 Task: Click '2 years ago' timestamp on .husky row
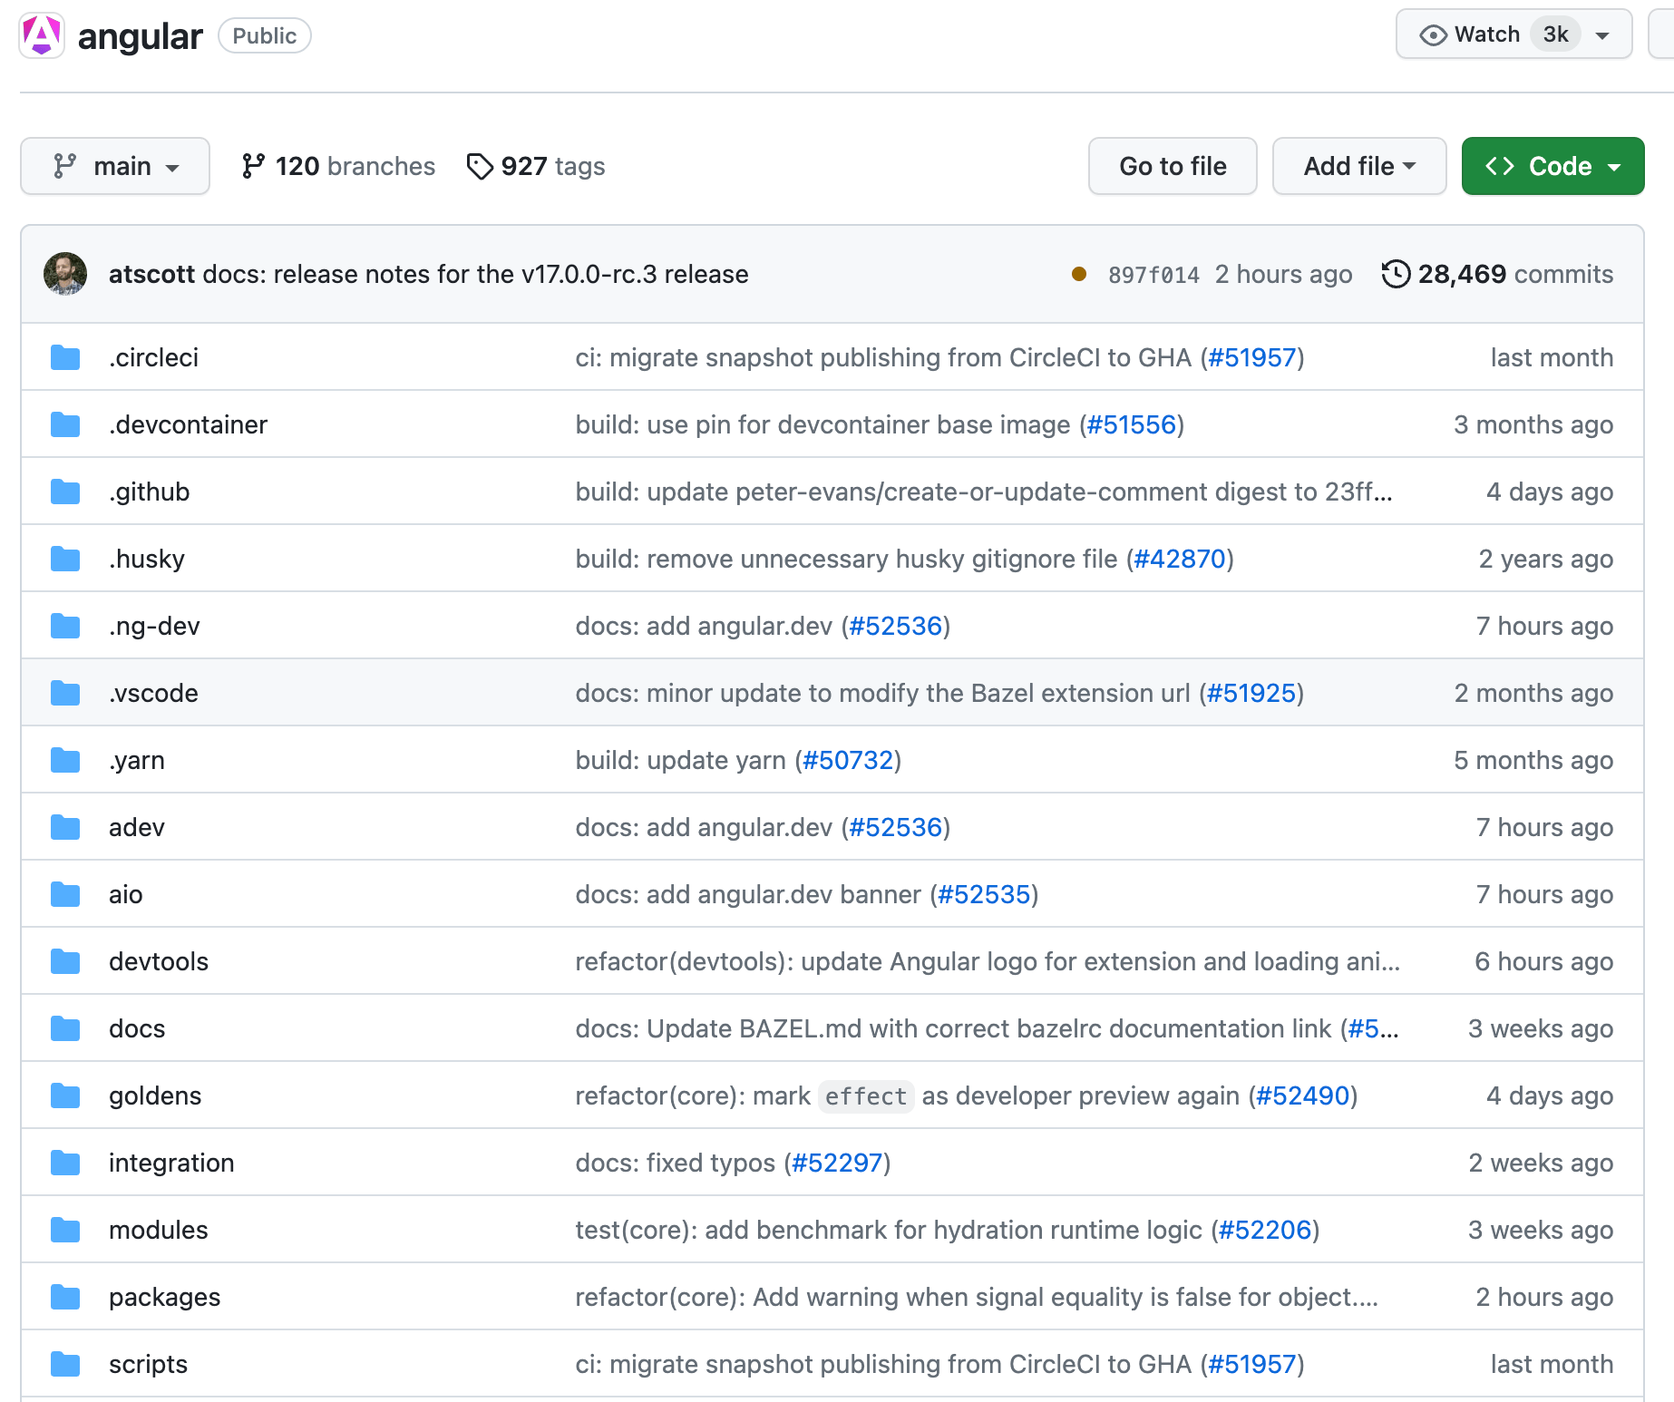coord(1546,559)
